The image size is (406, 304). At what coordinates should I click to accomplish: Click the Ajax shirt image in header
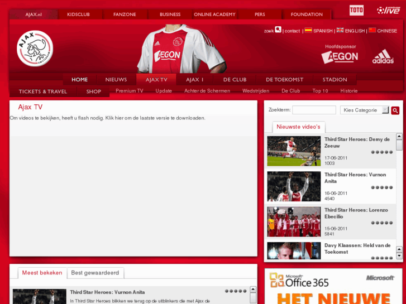(x=181, y=49)
